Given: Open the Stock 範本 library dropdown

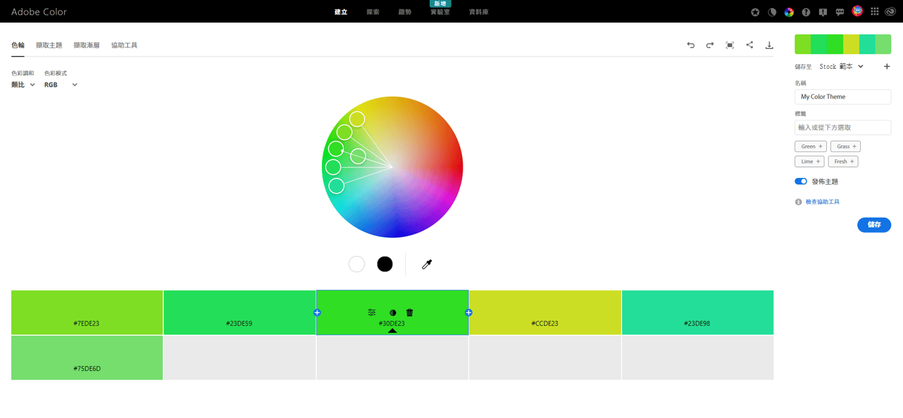Looking at the screenshot, I should pos(842,66).
